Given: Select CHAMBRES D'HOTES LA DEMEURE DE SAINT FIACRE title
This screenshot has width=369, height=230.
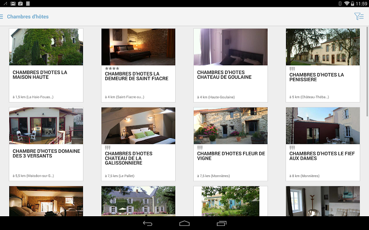Looking at the screenshot, I should click(x=137, y=76).
